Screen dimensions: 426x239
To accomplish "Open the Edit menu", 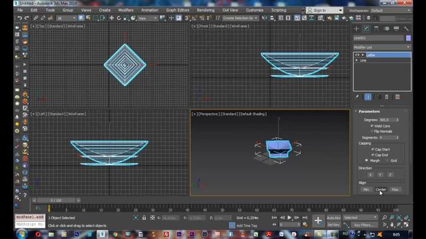I will (x=34, y=10).
